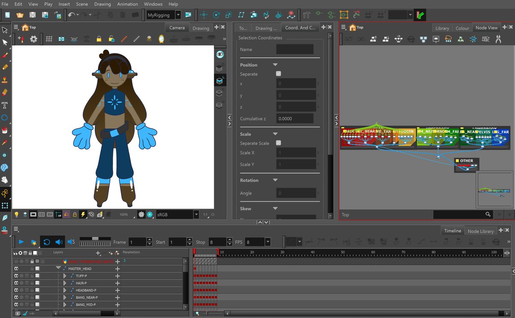
Task: Collapse the Rotation section arrow
Action: 275,180
